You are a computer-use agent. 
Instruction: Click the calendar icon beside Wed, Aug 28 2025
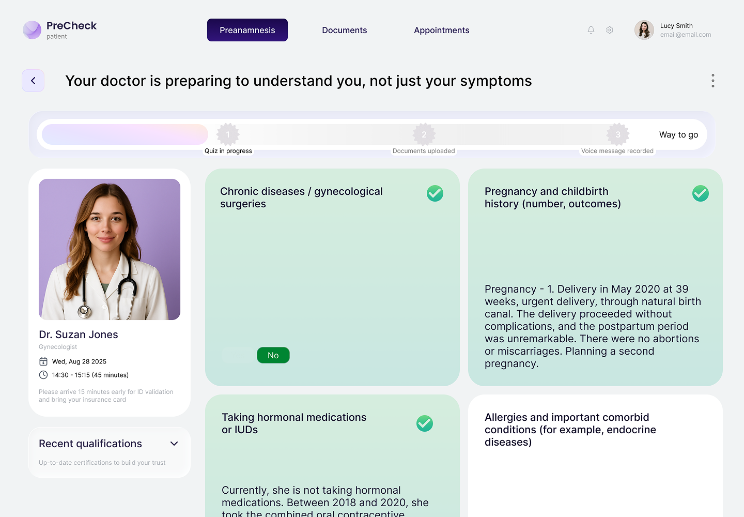tap(43, 361)
